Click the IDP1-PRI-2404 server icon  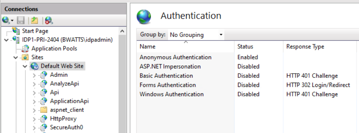coord(16,40)
